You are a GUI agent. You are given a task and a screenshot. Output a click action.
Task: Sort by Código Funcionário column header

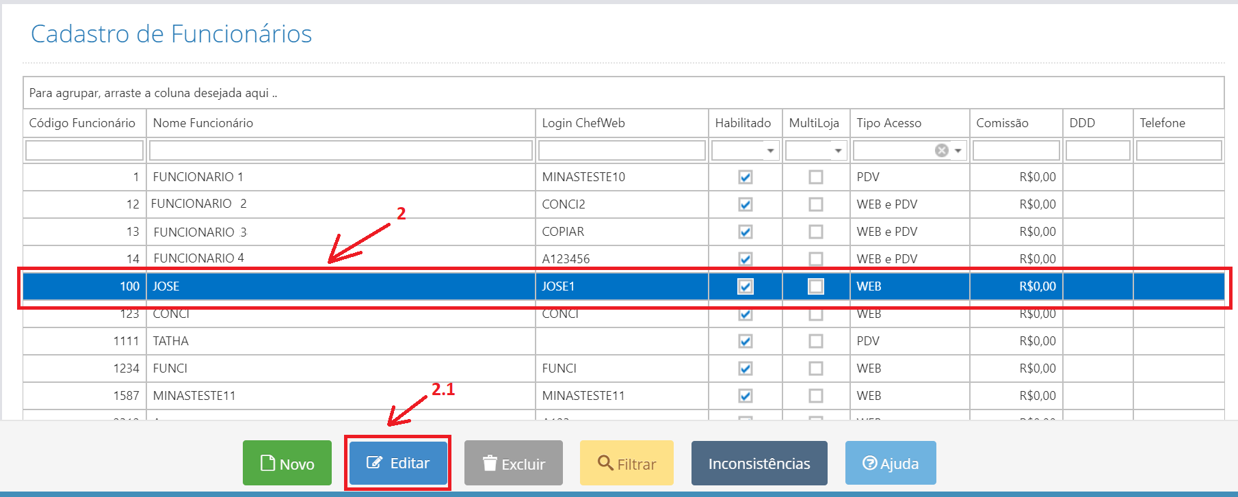click(x=85, y=123)
